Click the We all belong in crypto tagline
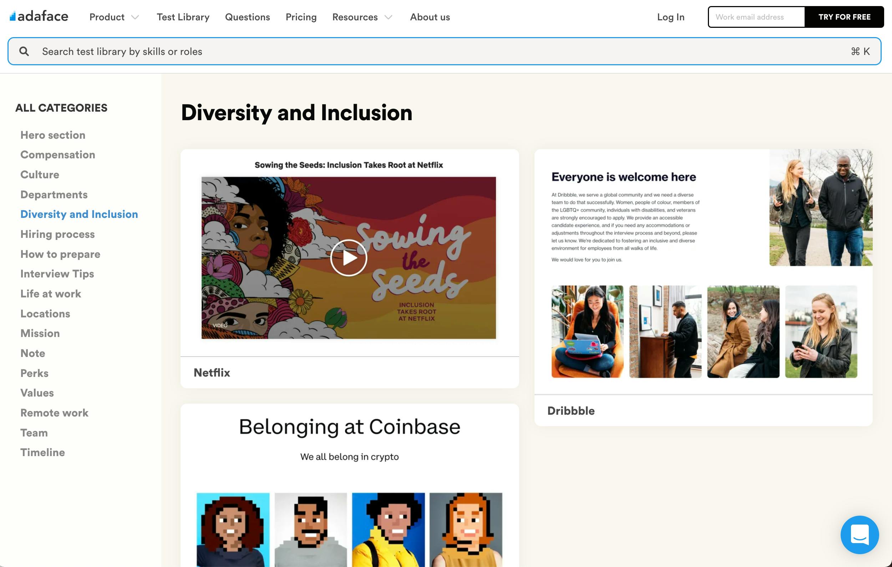 [x=349, y=457]
